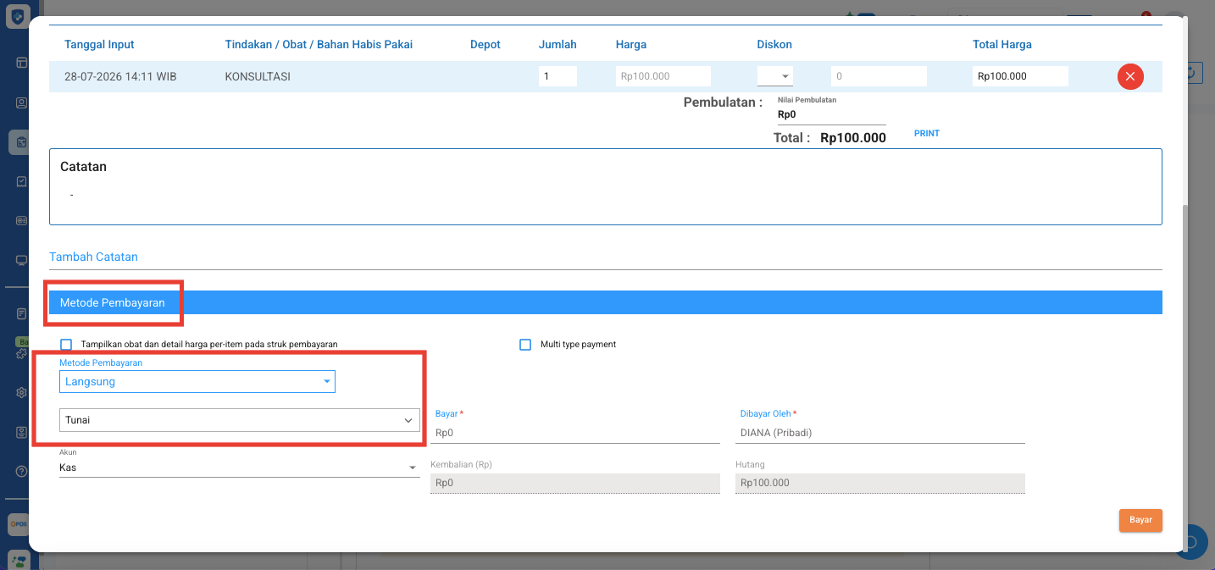Open the document report icon in the sidebar
Viewport: 1215px width, 570px height.
pos(21,313)
